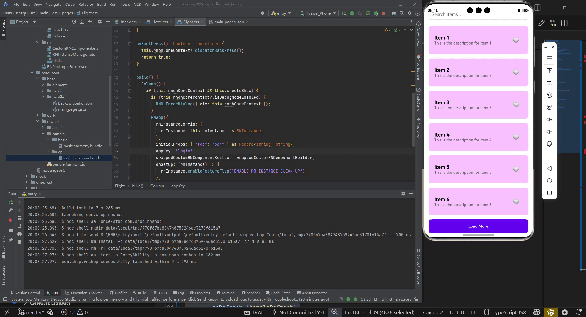Open the search everywhere magnifier icon
The height and width of the screenshot is (317, 586).
coord(402,13)
